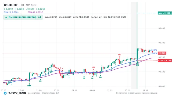Click the 15.09 date axis label

tap(128, 90)
